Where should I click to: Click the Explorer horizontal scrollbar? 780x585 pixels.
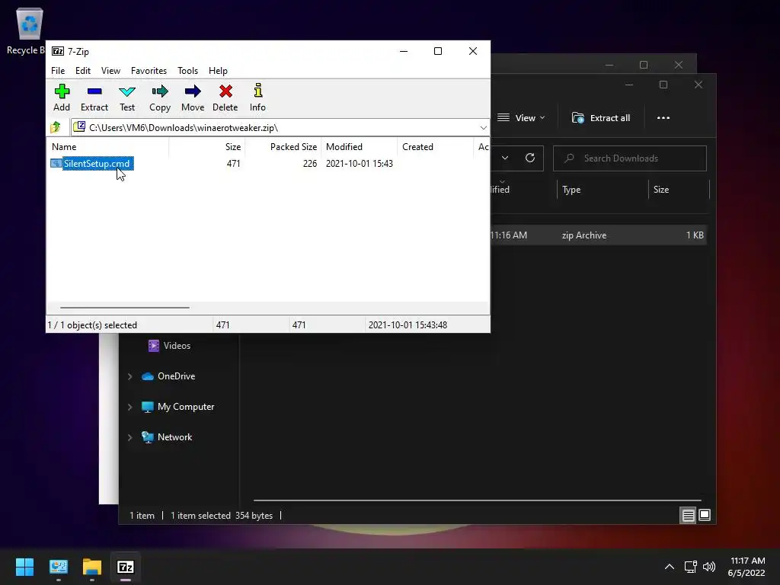tap(477, 500)
